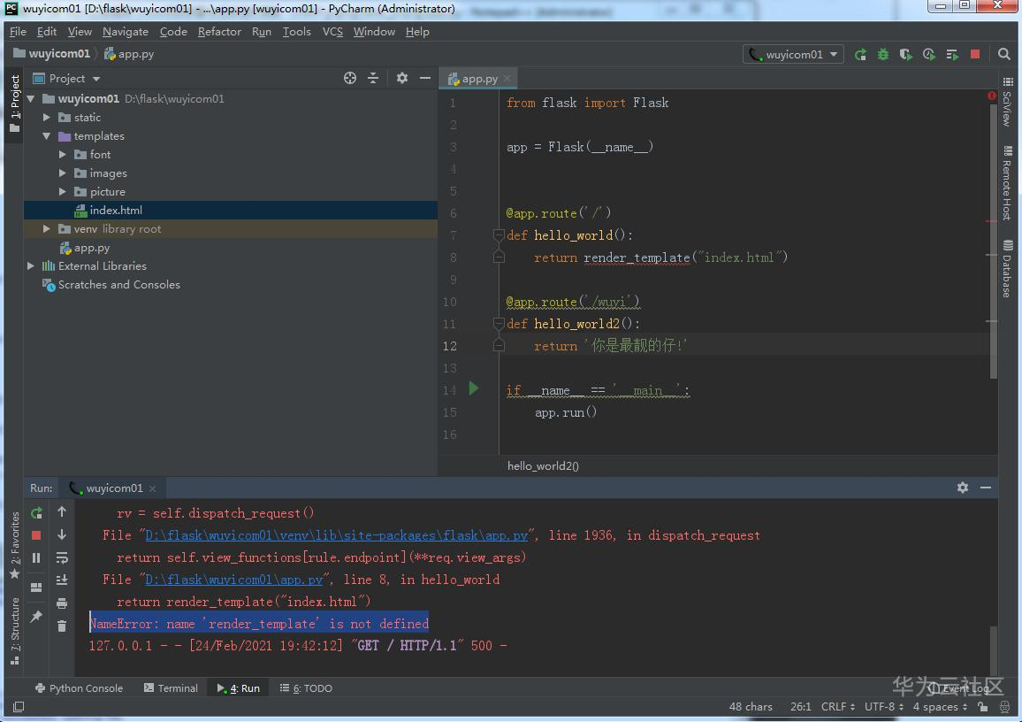Click the red error stripe mark in editor
The image size is (1022, 722).
[990, 221]
